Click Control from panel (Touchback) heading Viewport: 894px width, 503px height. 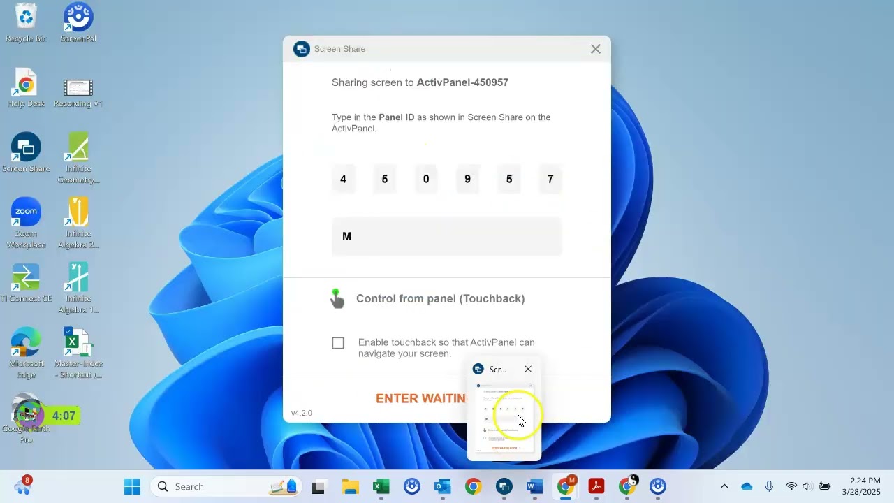point(440,298)
